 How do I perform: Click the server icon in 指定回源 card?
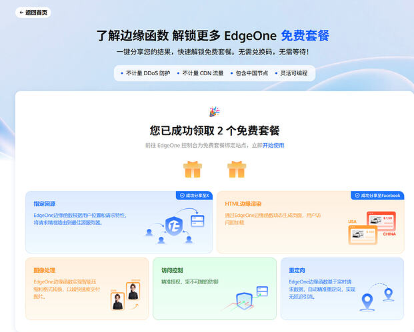click(197, 221)
